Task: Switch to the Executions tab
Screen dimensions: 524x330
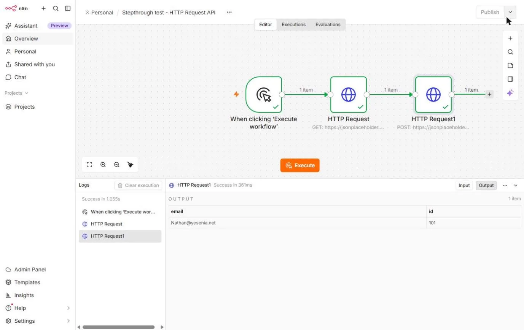Action: (293, 25)
